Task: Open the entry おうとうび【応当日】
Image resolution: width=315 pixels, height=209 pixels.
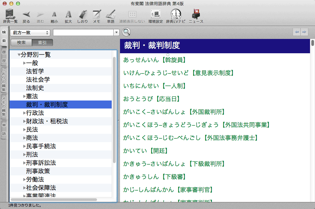Action: (151, 99)
